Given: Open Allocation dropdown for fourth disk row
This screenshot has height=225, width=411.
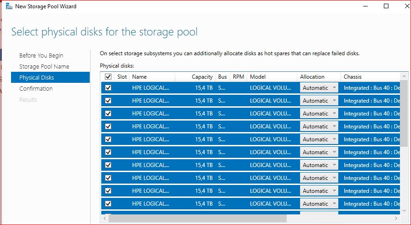Looking at the screenshot, I should [318, 127].
